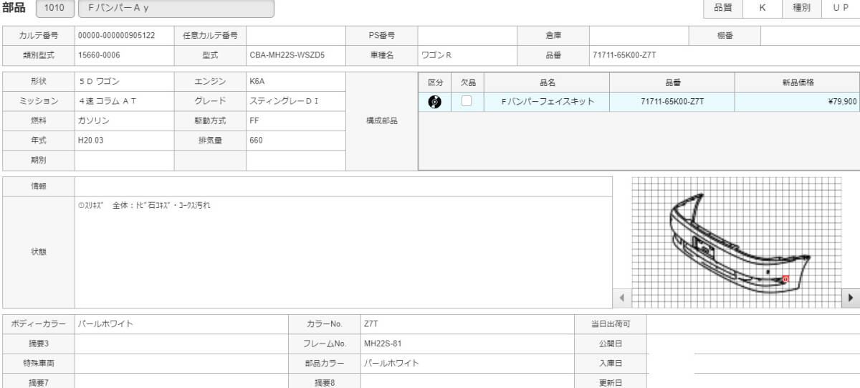This screenshot has height=388, width=860.
Task: Click the empty 期別 field
Action: coord(124,161)
